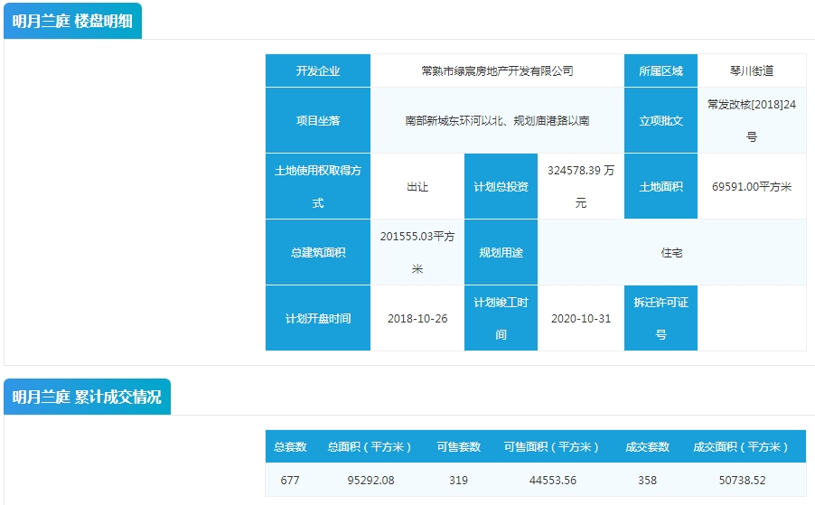Select the approval number 常发改核[2018]24号
815x505 pixels.
tap(751, 120)
